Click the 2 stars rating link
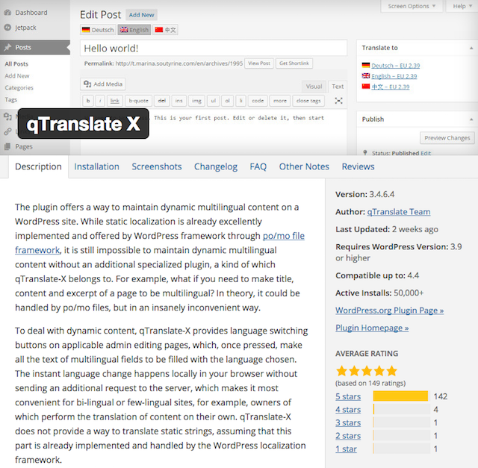478x468 pixels. click(348, 436)
